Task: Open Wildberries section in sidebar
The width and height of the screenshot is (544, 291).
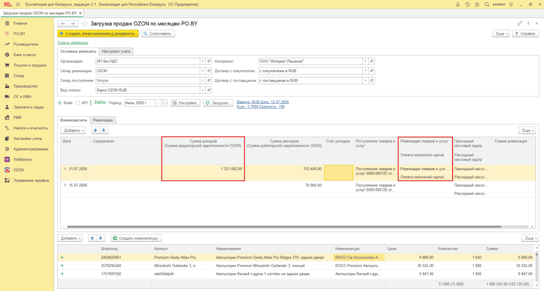Action: 22,160
